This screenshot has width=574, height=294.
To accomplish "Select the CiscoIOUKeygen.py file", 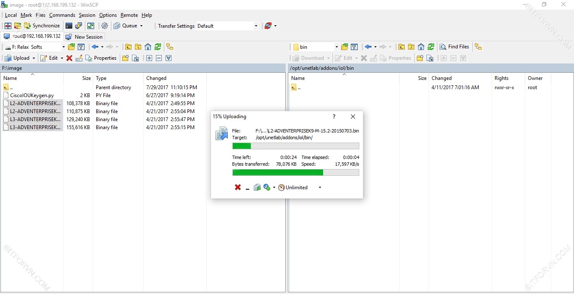I will (32, 95).
